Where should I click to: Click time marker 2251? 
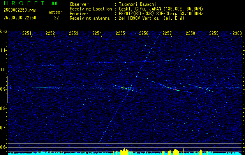27,33
